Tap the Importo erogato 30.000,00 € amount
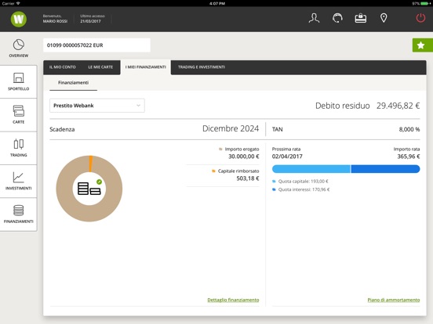Image resolution: width=433 pixels, height=324 pixels. (243, 157)
